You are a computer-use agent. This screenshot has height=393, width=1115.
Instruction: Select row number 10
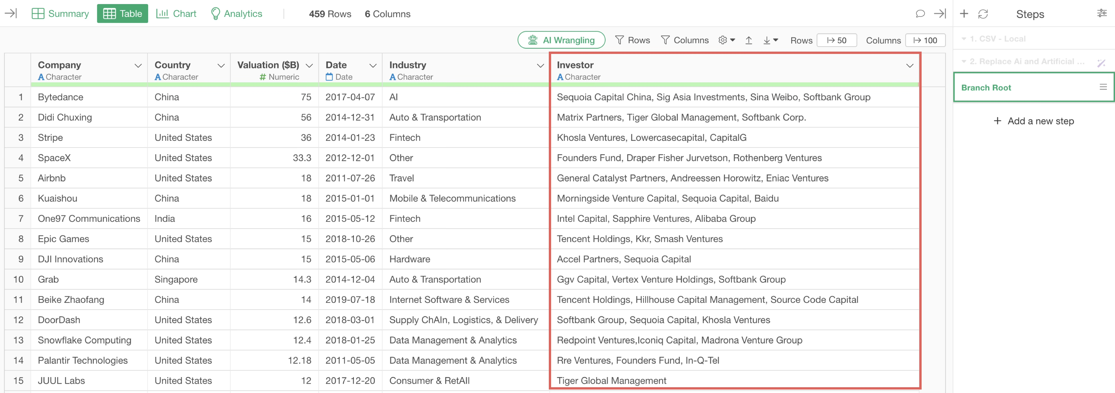[x=18, y=280]
